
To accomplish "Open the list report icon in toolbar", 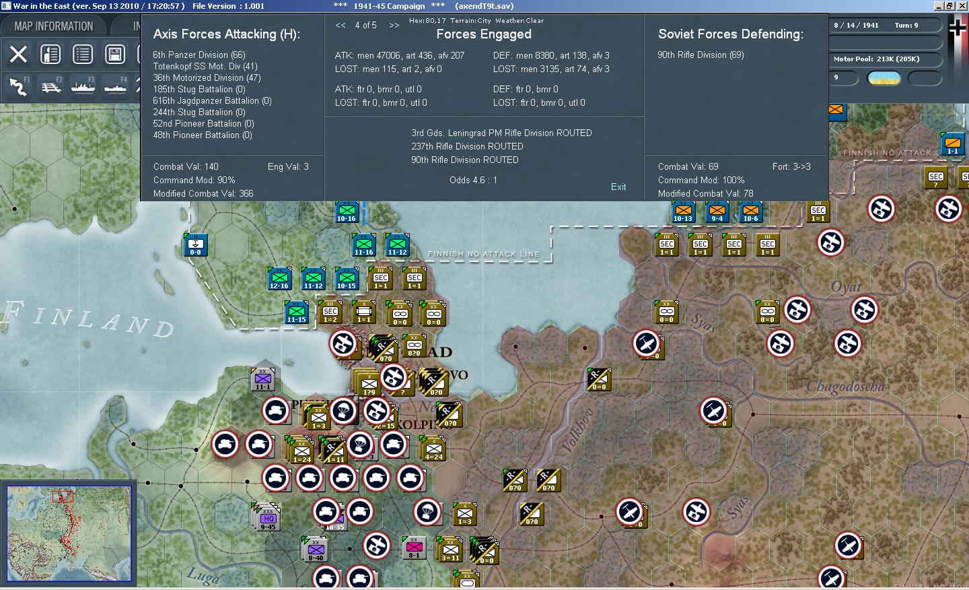I will click(x=83, y=54).
